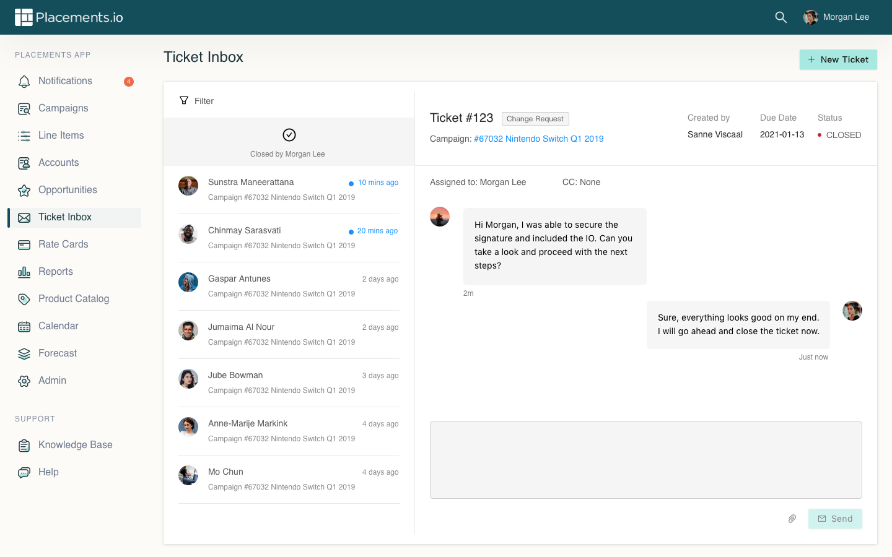
Task: Click the search magnifier icon
Action: pyautogui.click(x=780, y=17)
